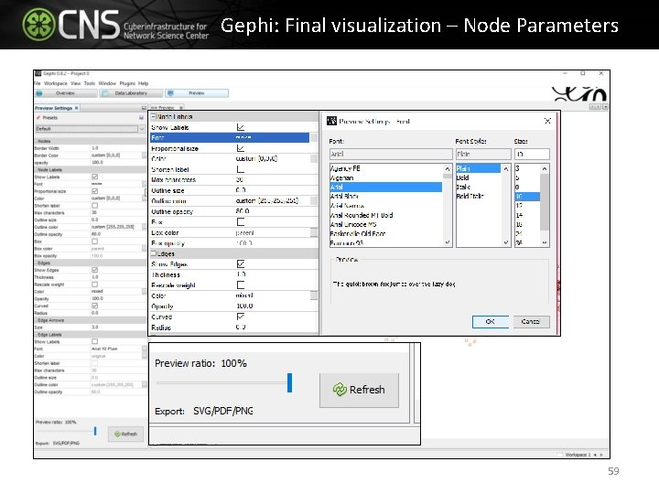Image resolution: width=659 pixels, height=494 pixels.
Task: Open enlarged inset Outline color ellipsis button
Action: 314,200
